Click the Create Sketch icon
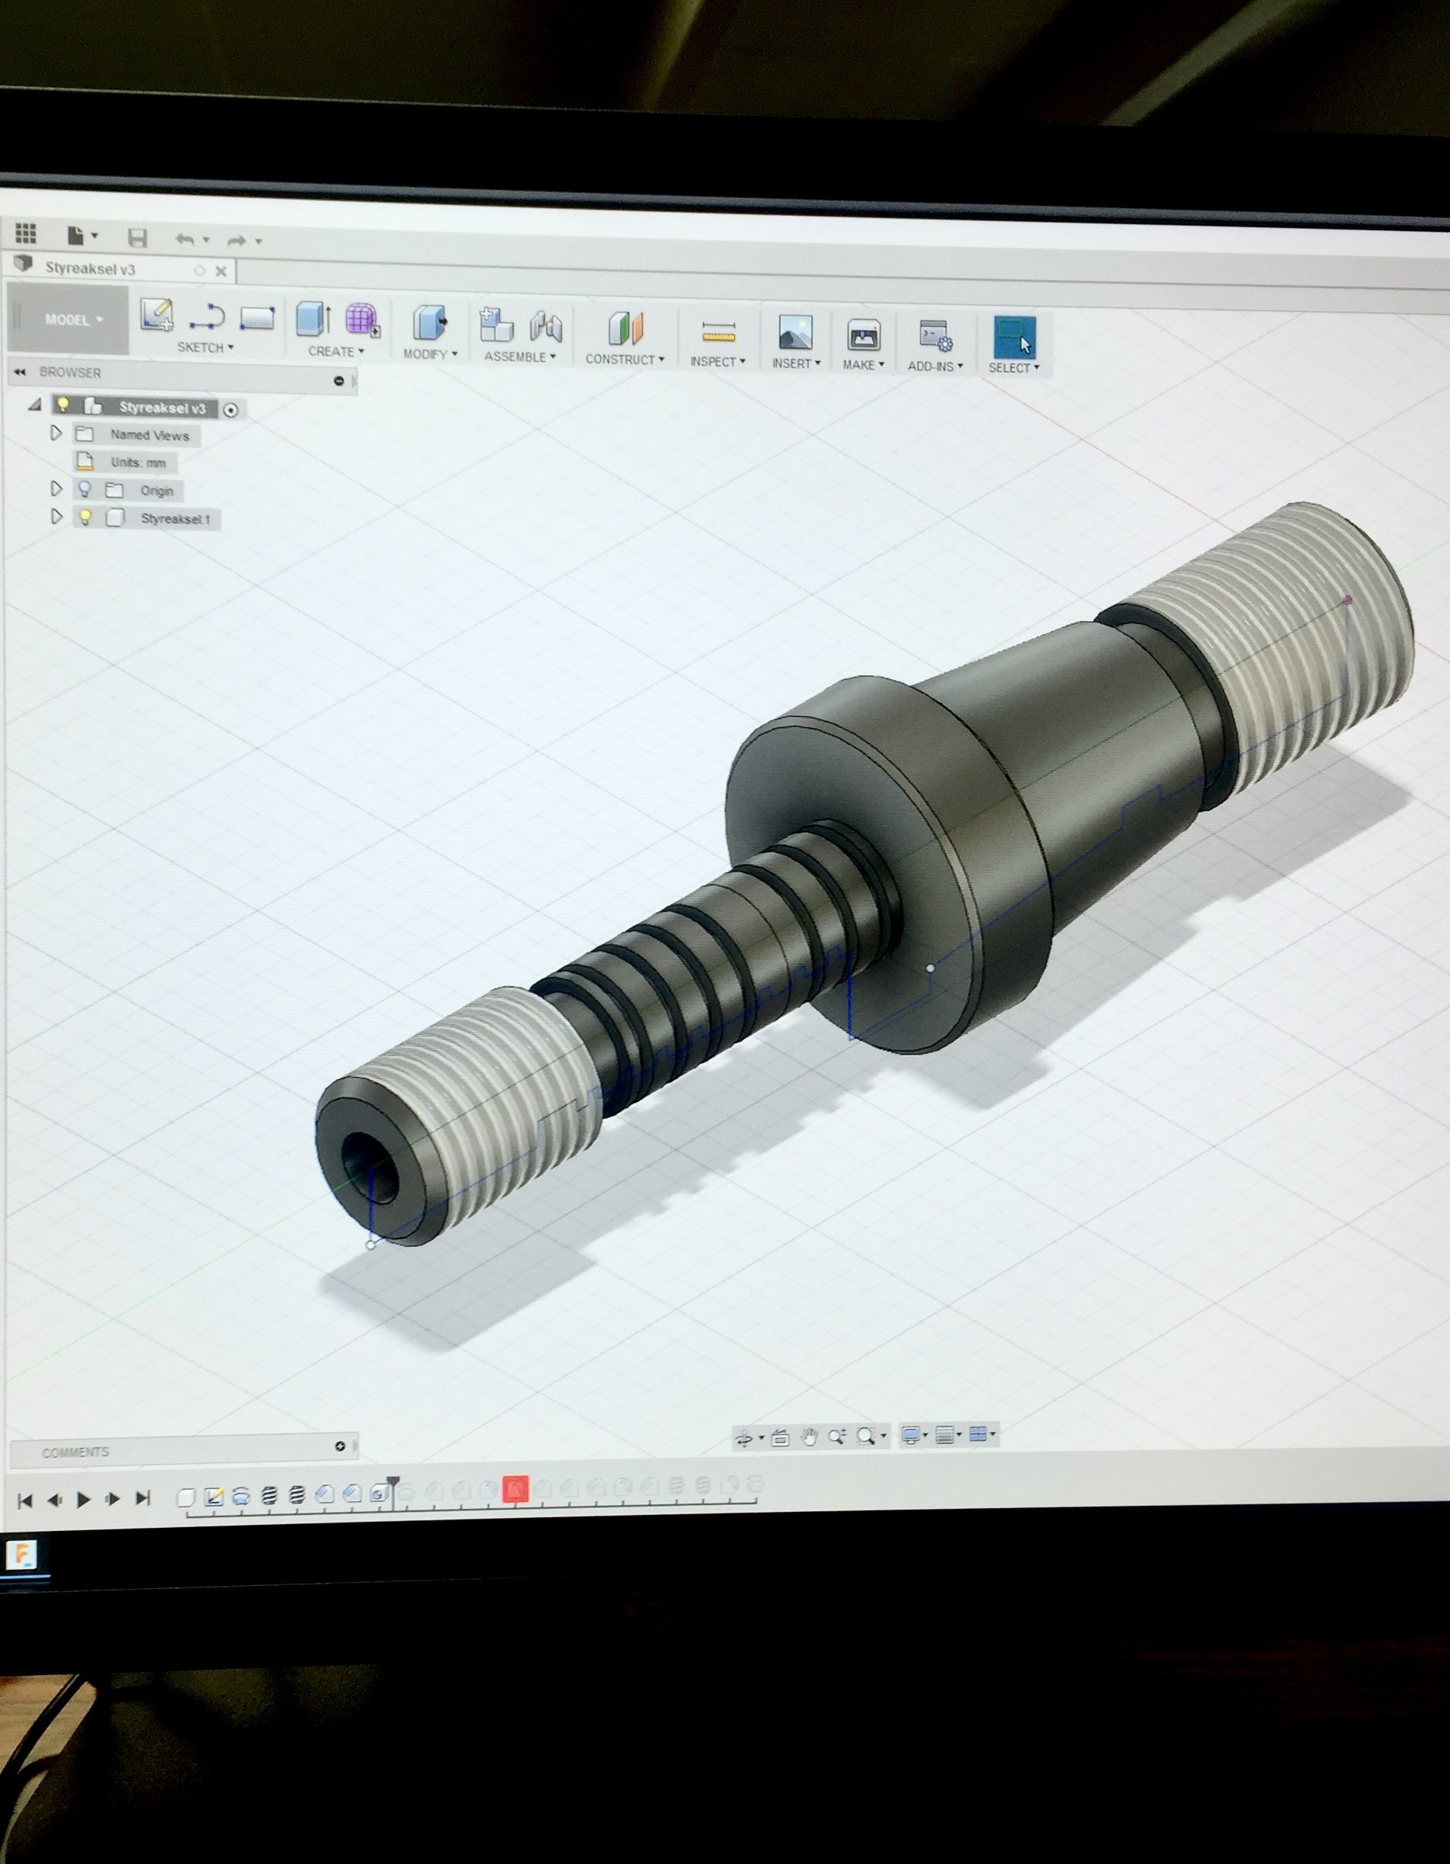The width and height of the screenshot is (1450, 1864). click(x=157, y=315)
